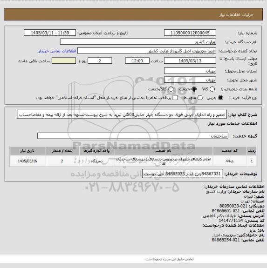Click the تاریخ نیاز column header

tap(27, 151)
